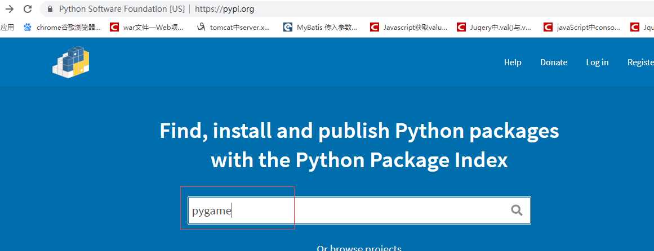Open the Help page link

point(513,62)
